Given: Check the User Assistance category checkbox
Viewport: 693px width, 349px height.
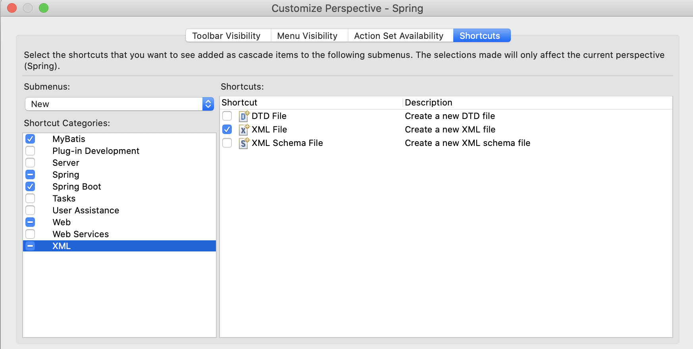Looking at the screenshot, I should click(x=30, y=210).
